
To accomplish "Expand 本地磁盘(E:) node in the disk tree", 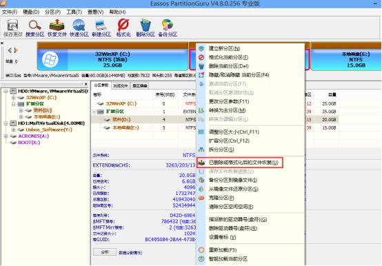I will pos(21,117).
